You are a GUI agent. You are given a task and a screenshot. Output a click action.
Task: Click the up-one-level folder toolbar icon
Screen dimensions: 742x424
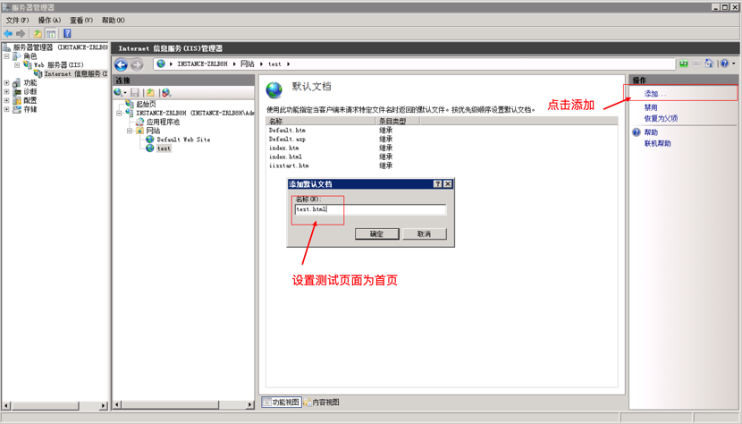click(38, 34)
